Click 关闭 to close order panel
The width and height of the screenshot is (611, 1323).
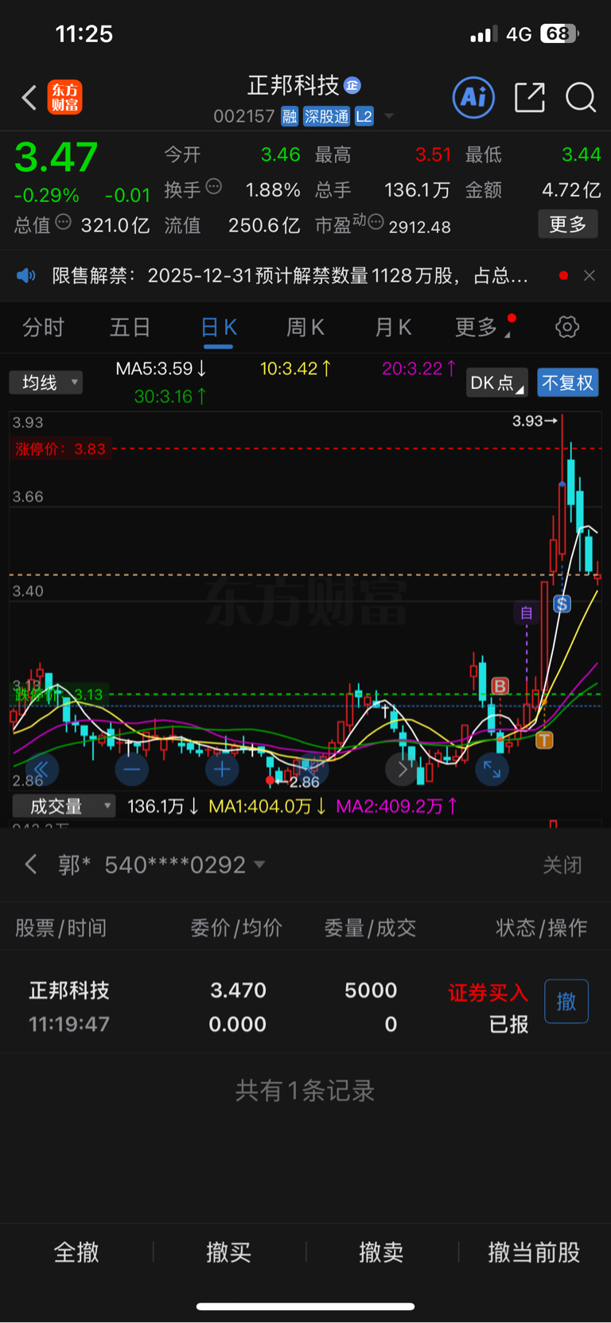pyautogui.click(x=562, y=865)
